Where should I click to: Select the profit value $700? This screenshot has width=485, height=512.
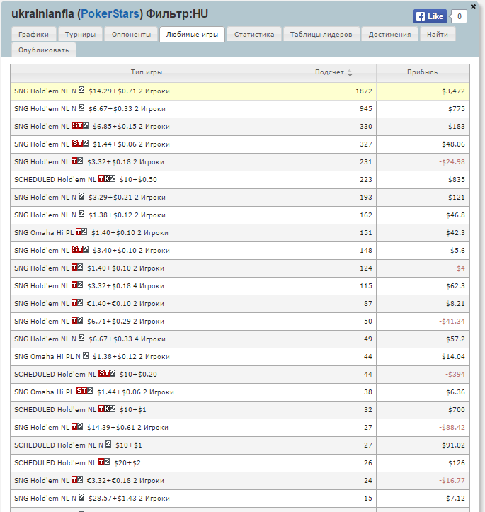[456, 410]
